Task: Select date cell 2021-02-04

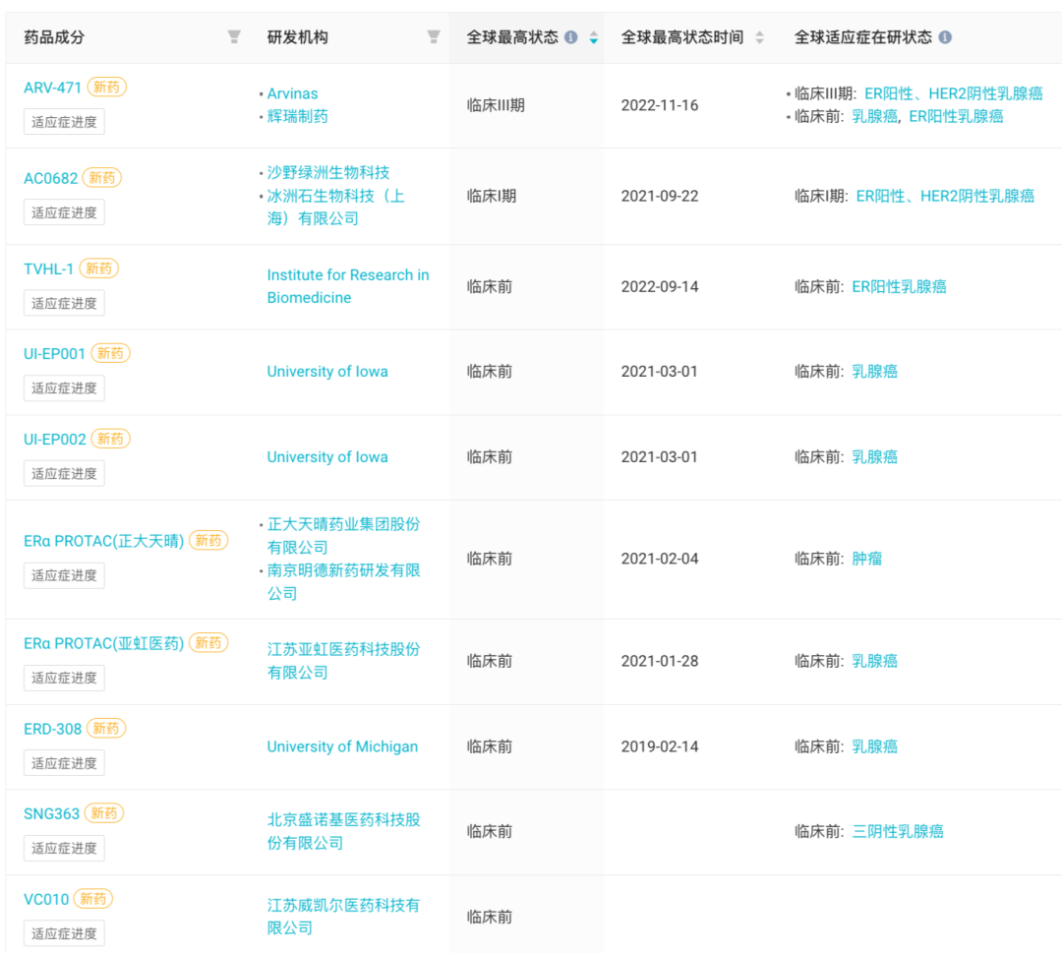Action: pos(660,559)
